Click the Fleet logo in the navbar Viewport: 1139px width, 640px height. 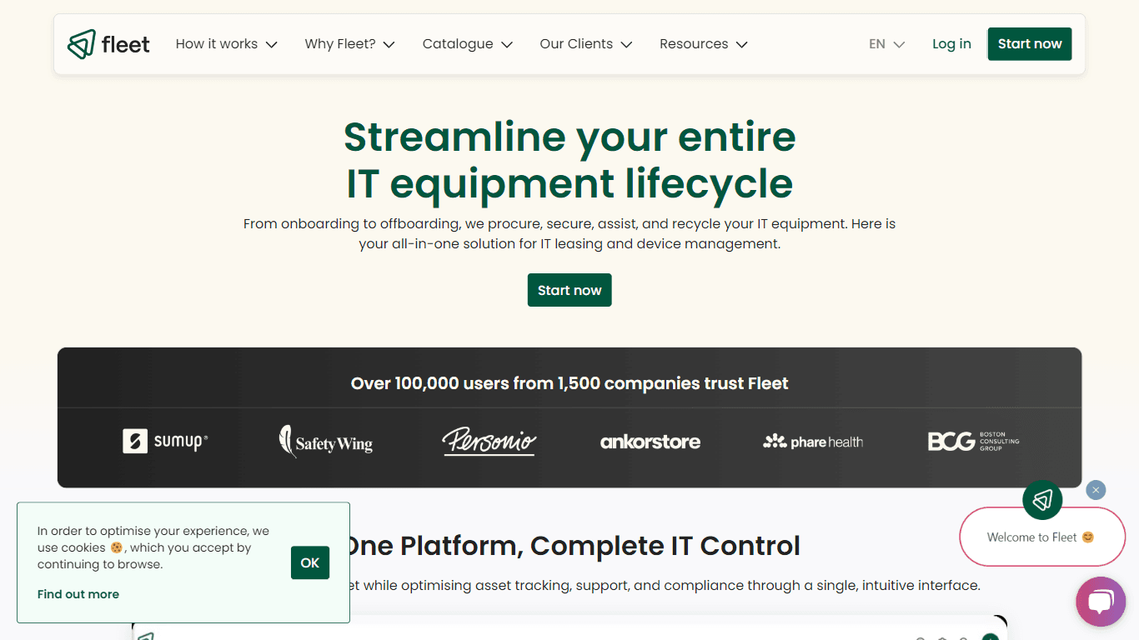[108, 44]
